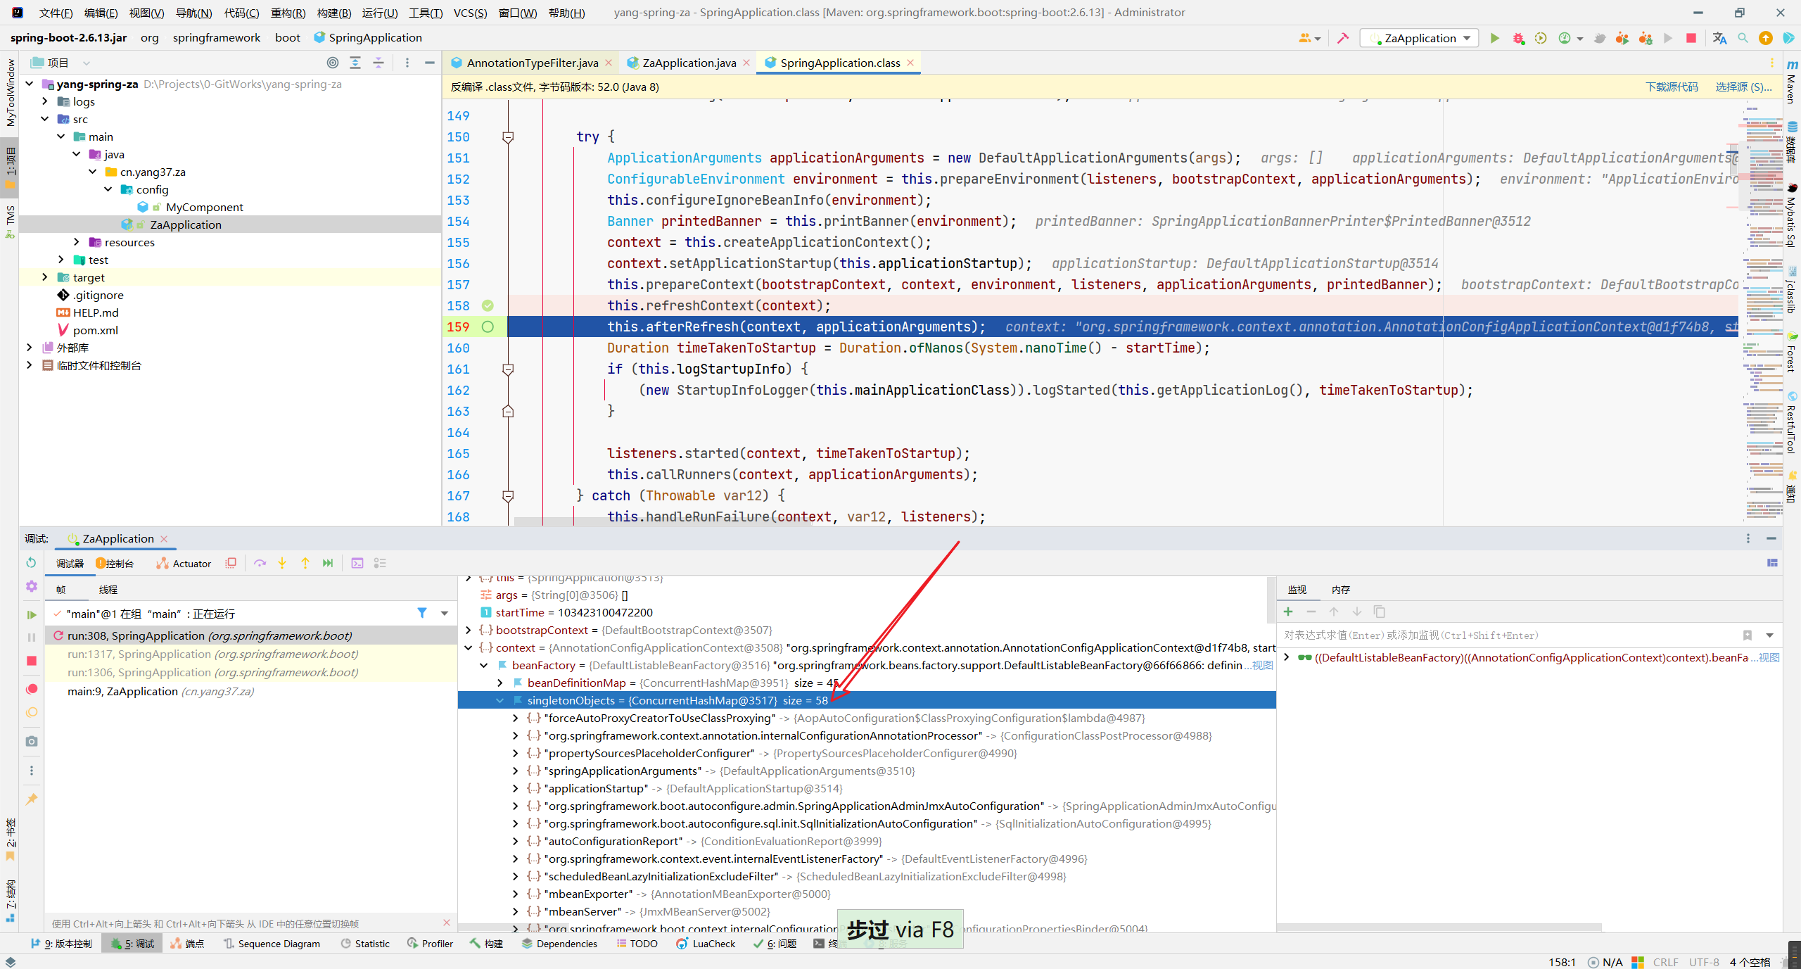Screen dimensions: 1801x969
Task: Open the Translate icon in toolbar
Action: pos(1719,38)
